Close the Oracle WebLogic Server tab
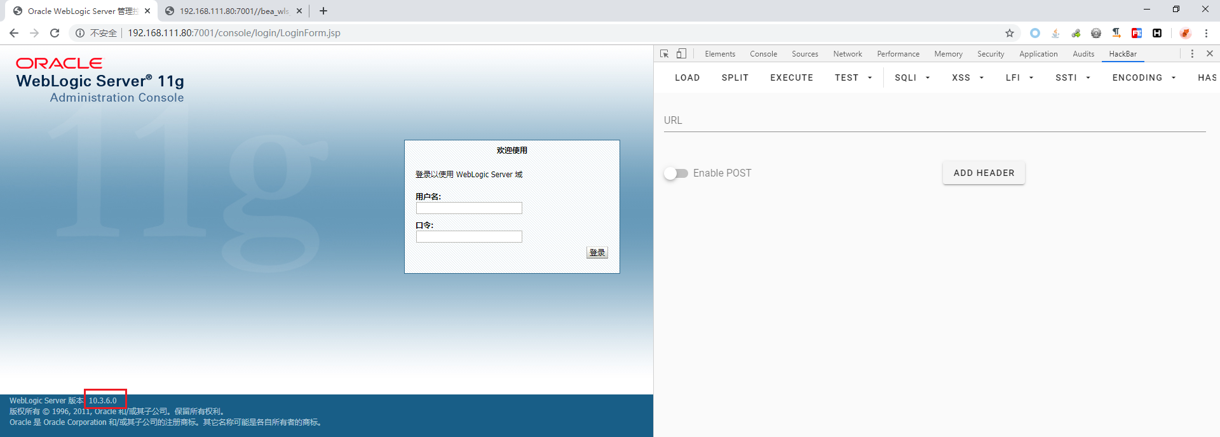The height and width of the screenshot is (437, 1220). pos(147,11)
